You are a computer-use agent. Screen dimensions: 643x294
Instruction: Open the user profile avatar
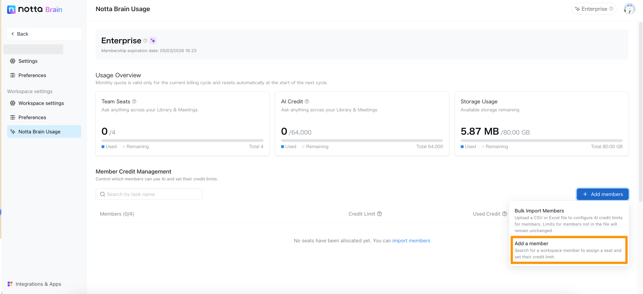(x=629, y=9)
